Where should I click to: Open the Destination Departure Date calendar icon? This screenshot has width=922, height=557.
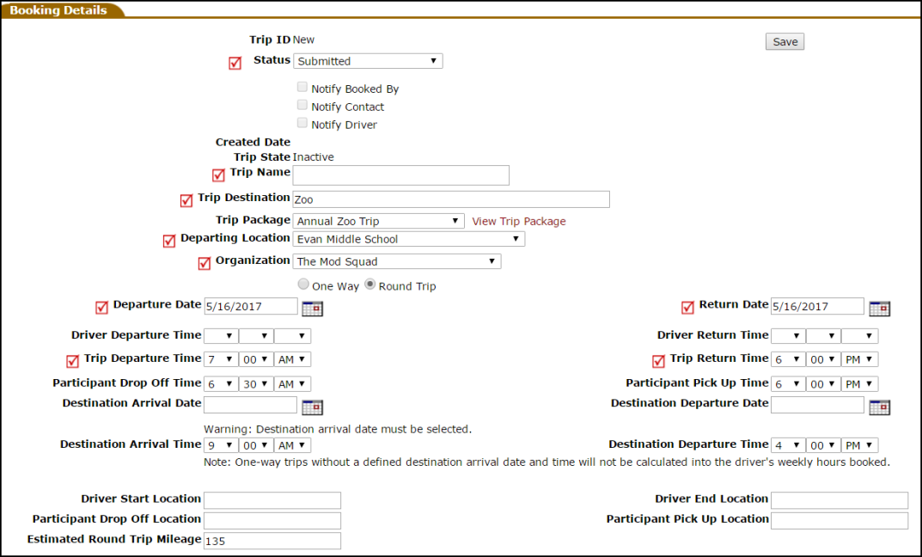point(880,407)
